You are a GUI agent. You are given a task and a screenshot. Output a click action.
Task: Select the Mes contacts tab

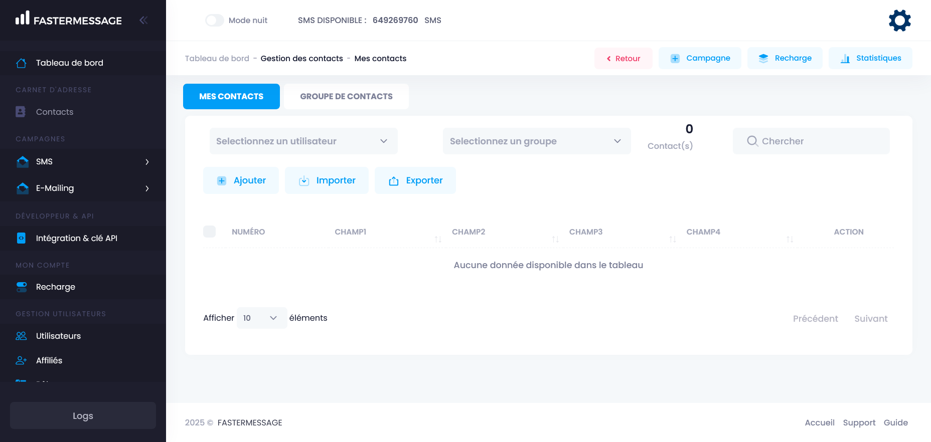[x=231, y=96]
